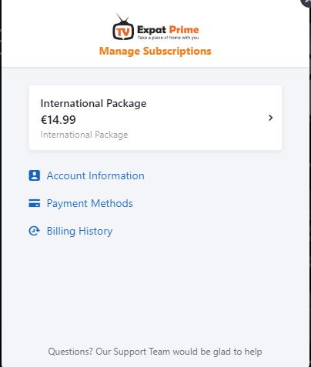Click the Expat Prime wordmark text

[168, 30]
